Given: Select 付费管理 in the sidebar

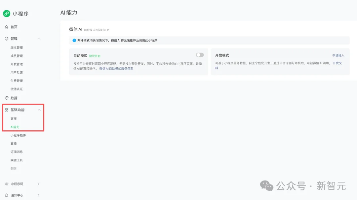Looking at the screenshot, I should [x=17, y=81].
